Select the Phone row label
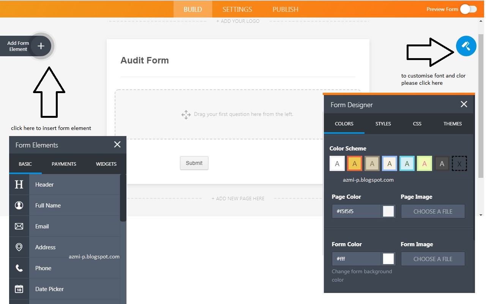Image resolution: width=486 pixels, height=304 pixels. (43, 268)
